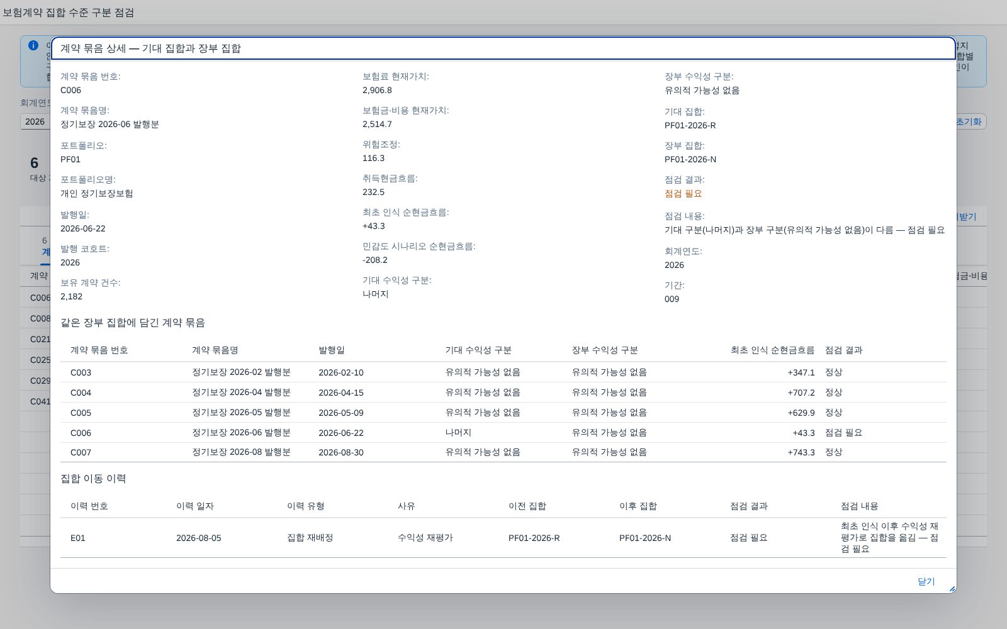
Task: Click the blue information icon in the banner
Action: click(33, 45)
